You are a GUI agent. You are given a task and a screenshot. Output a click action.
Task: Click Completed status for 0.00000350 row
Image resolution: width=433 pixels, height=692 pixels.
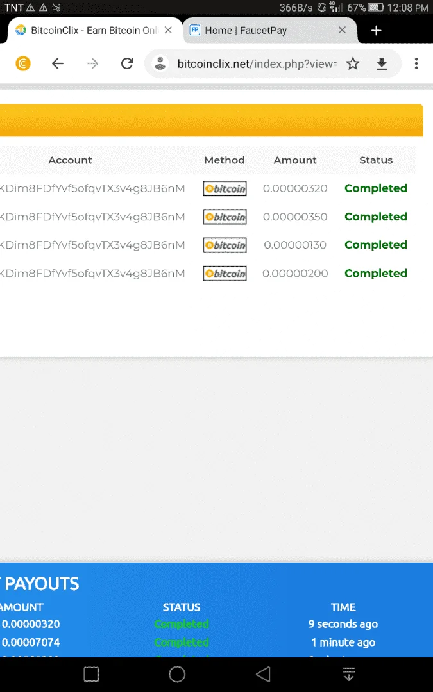[376, 217]
